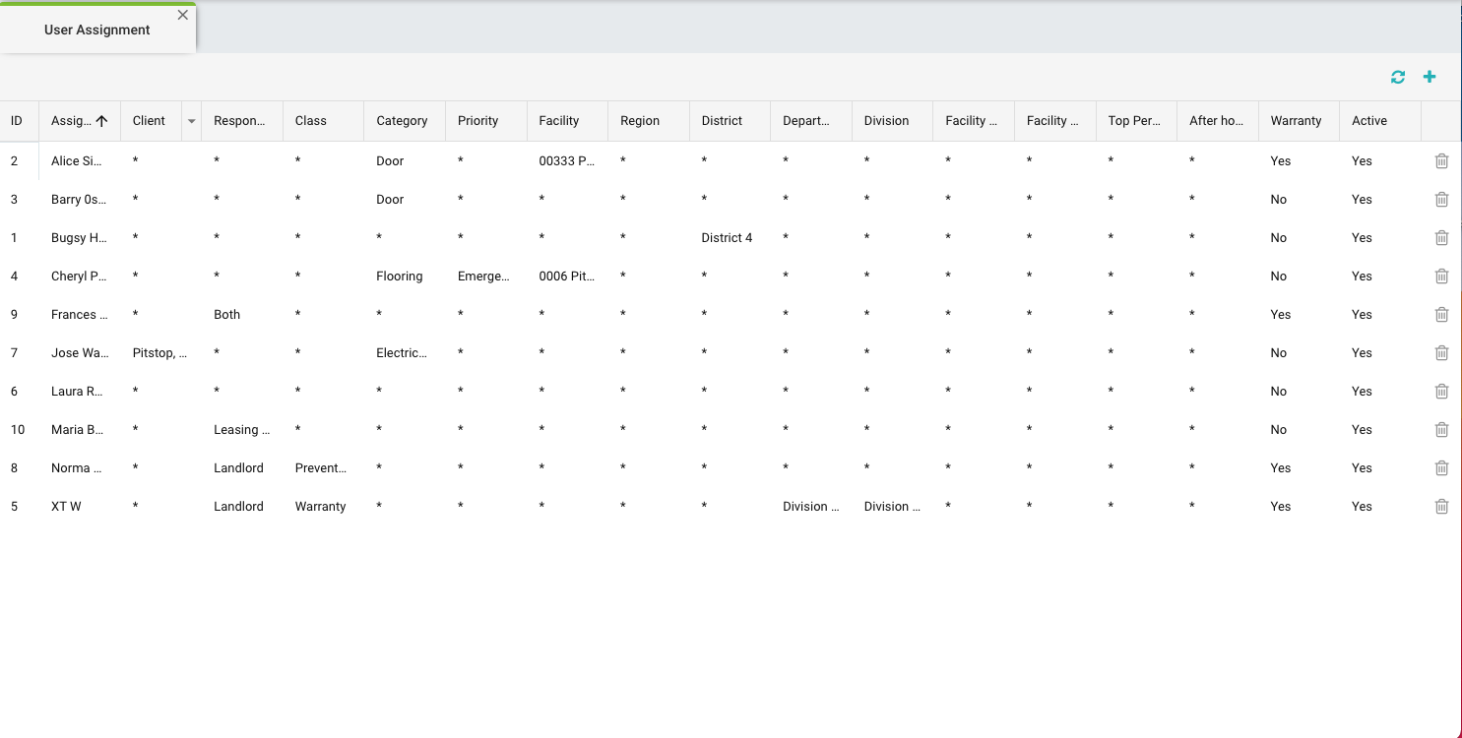Remove the Jose Wa... assignment with trash icon
The width and height of the screenshot is (1462, 738).
click(x=1441, y=352)
